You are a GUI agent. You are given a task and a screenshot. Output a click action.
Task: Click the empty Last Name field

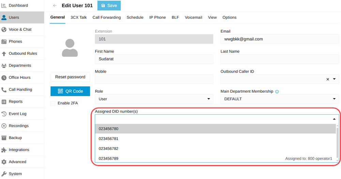[280, 59]
